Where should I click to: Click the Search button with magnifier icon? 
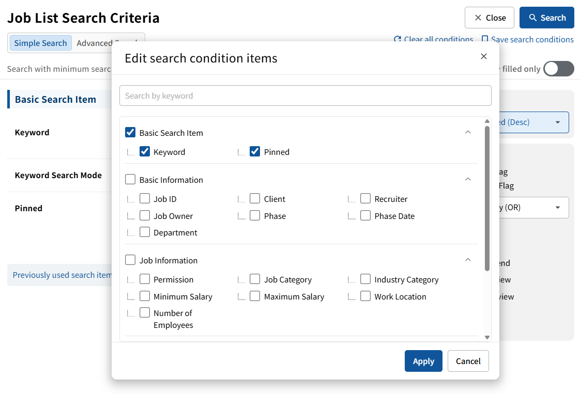click(546, 18)
